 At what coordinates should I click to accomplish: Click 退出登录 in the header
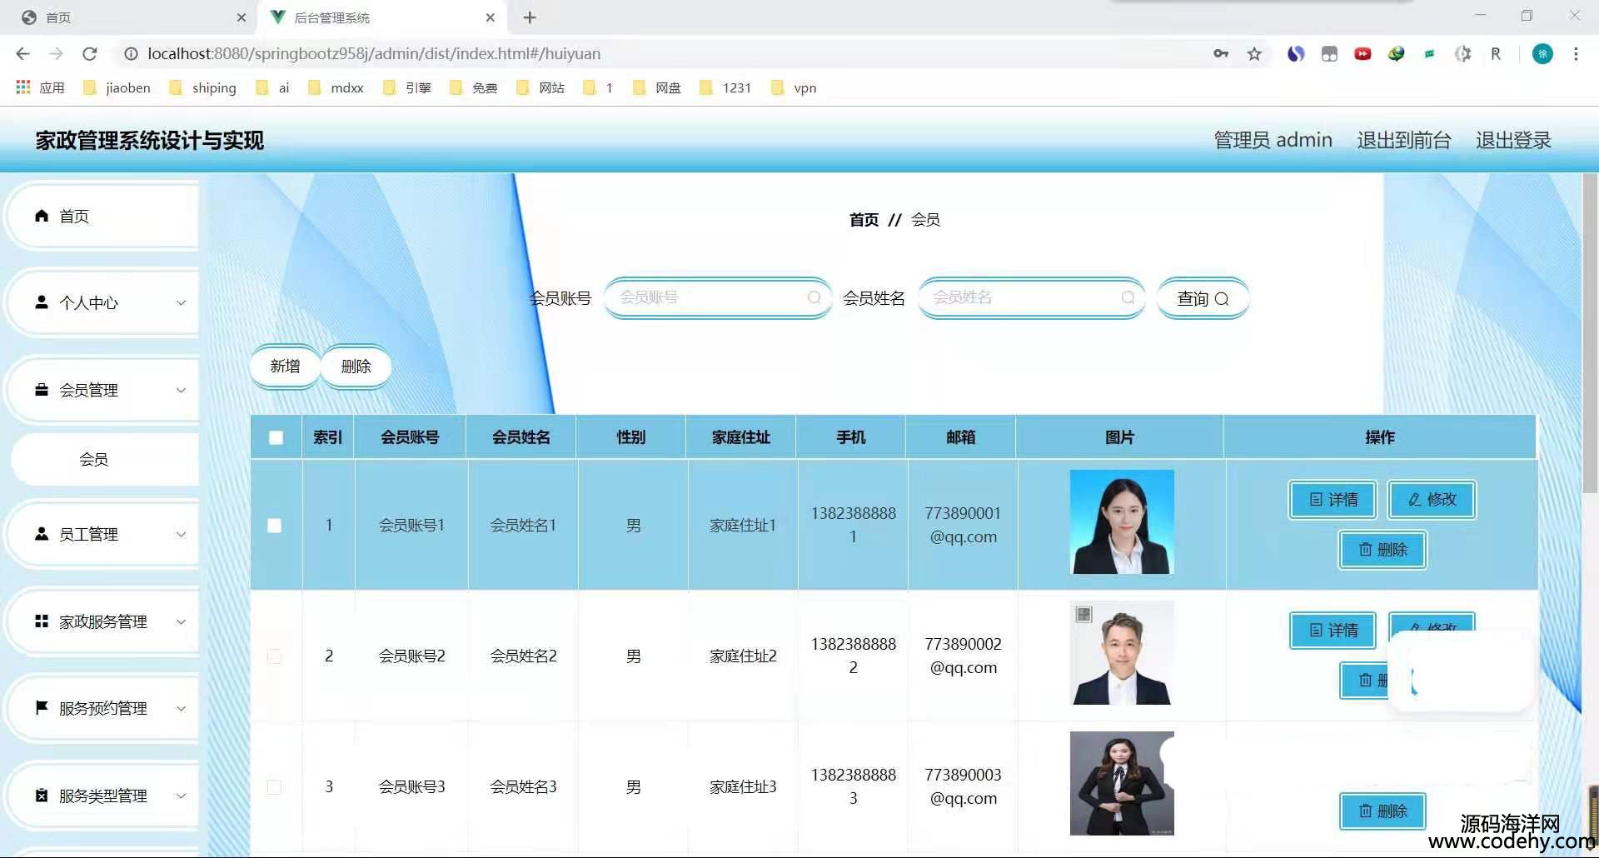1513,140
